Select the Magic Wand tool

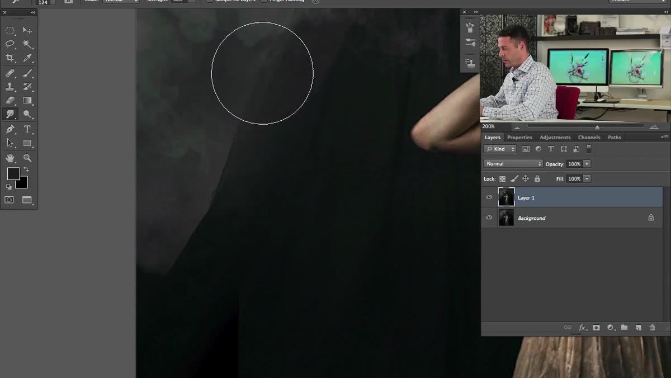click(27, 44)
